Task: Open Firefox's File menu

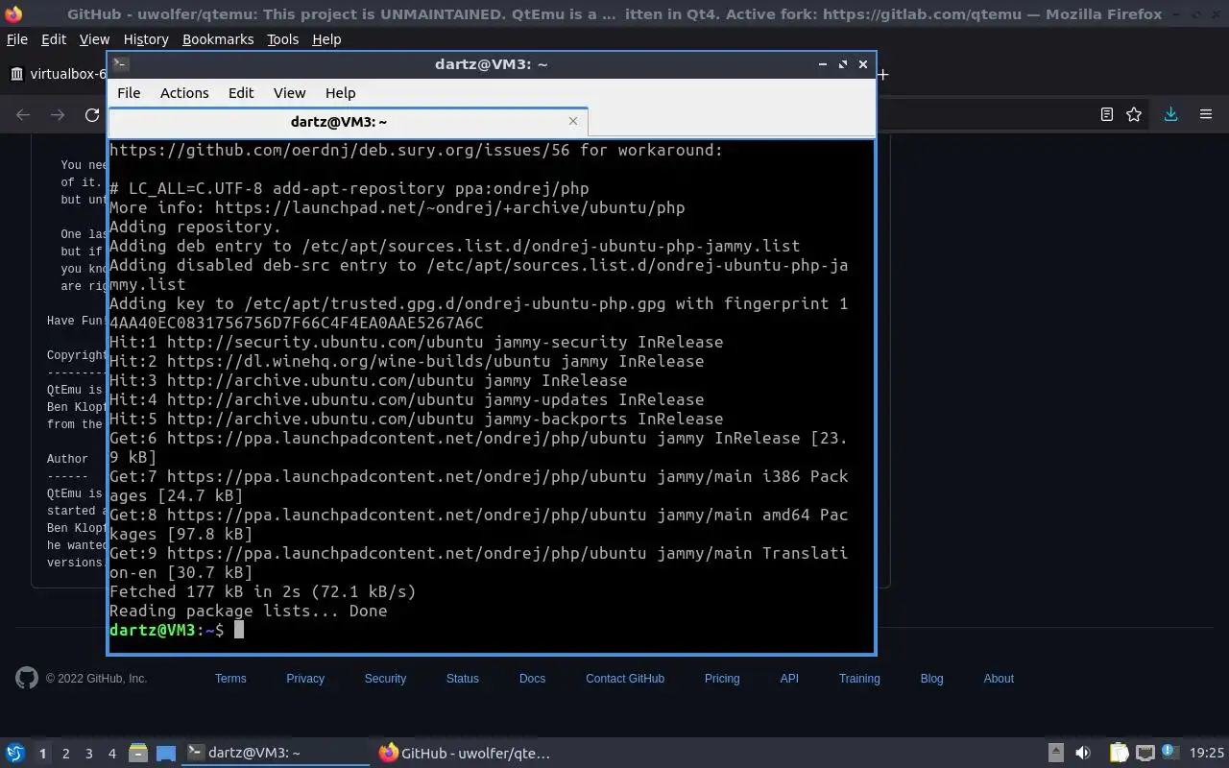Action: [17, 39]
